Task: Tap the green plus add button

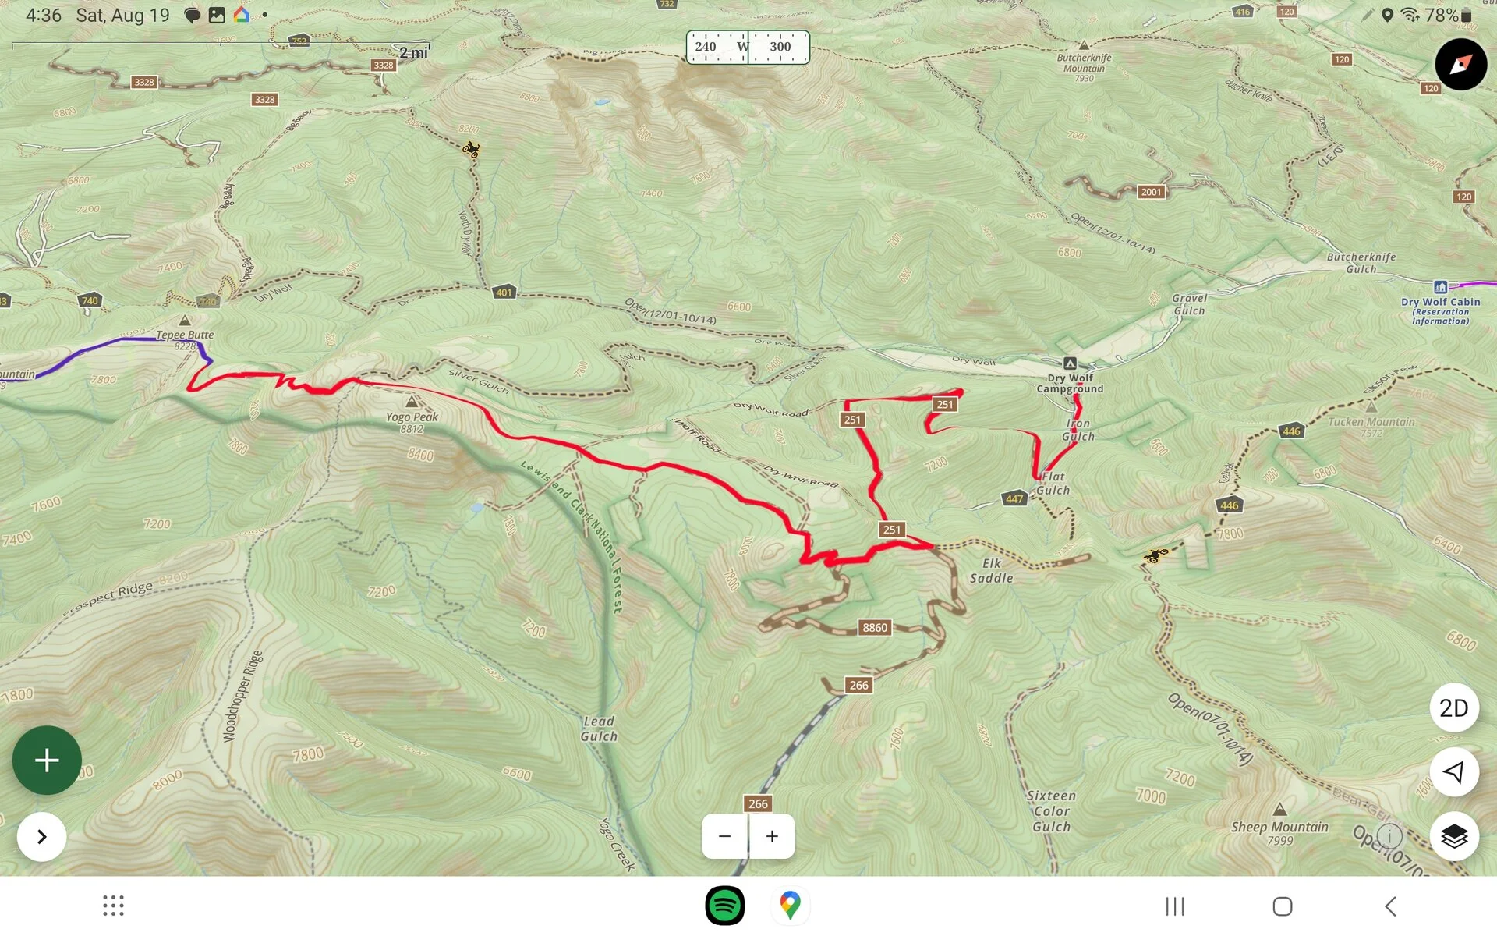Action: [x=47, y=760]
